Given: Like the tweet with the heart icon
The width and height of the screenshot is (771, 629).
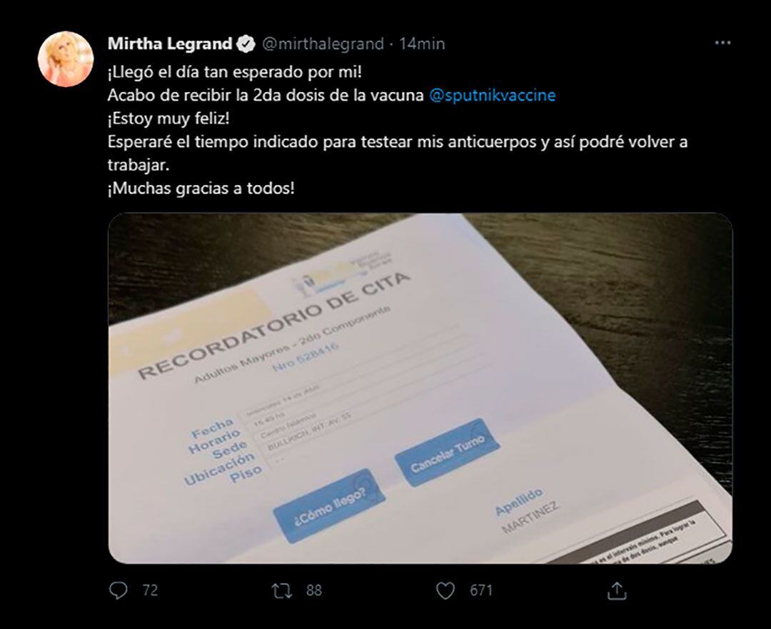Looking at the screenshot, I should click(445, 590).
